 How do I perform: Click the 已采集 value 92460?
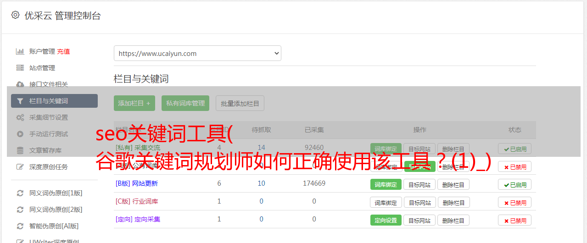(314, 148)
